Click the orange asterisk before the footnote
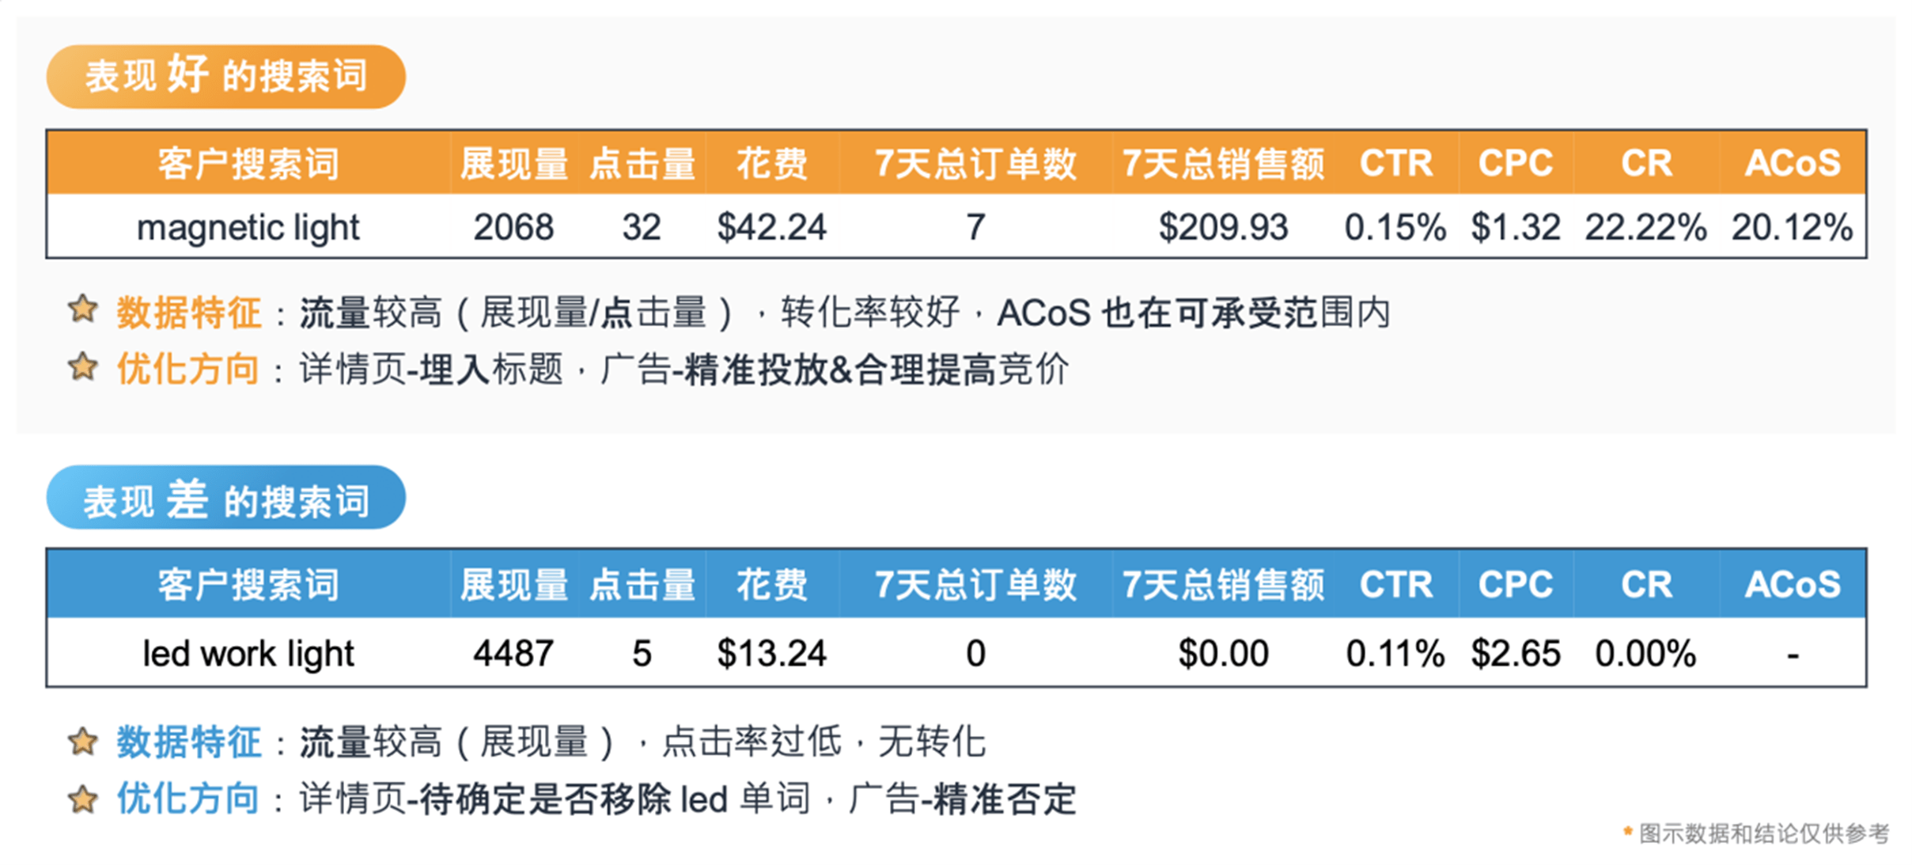The height and width of the screenshot is (865, 1912). click(x=1627, y=831)
